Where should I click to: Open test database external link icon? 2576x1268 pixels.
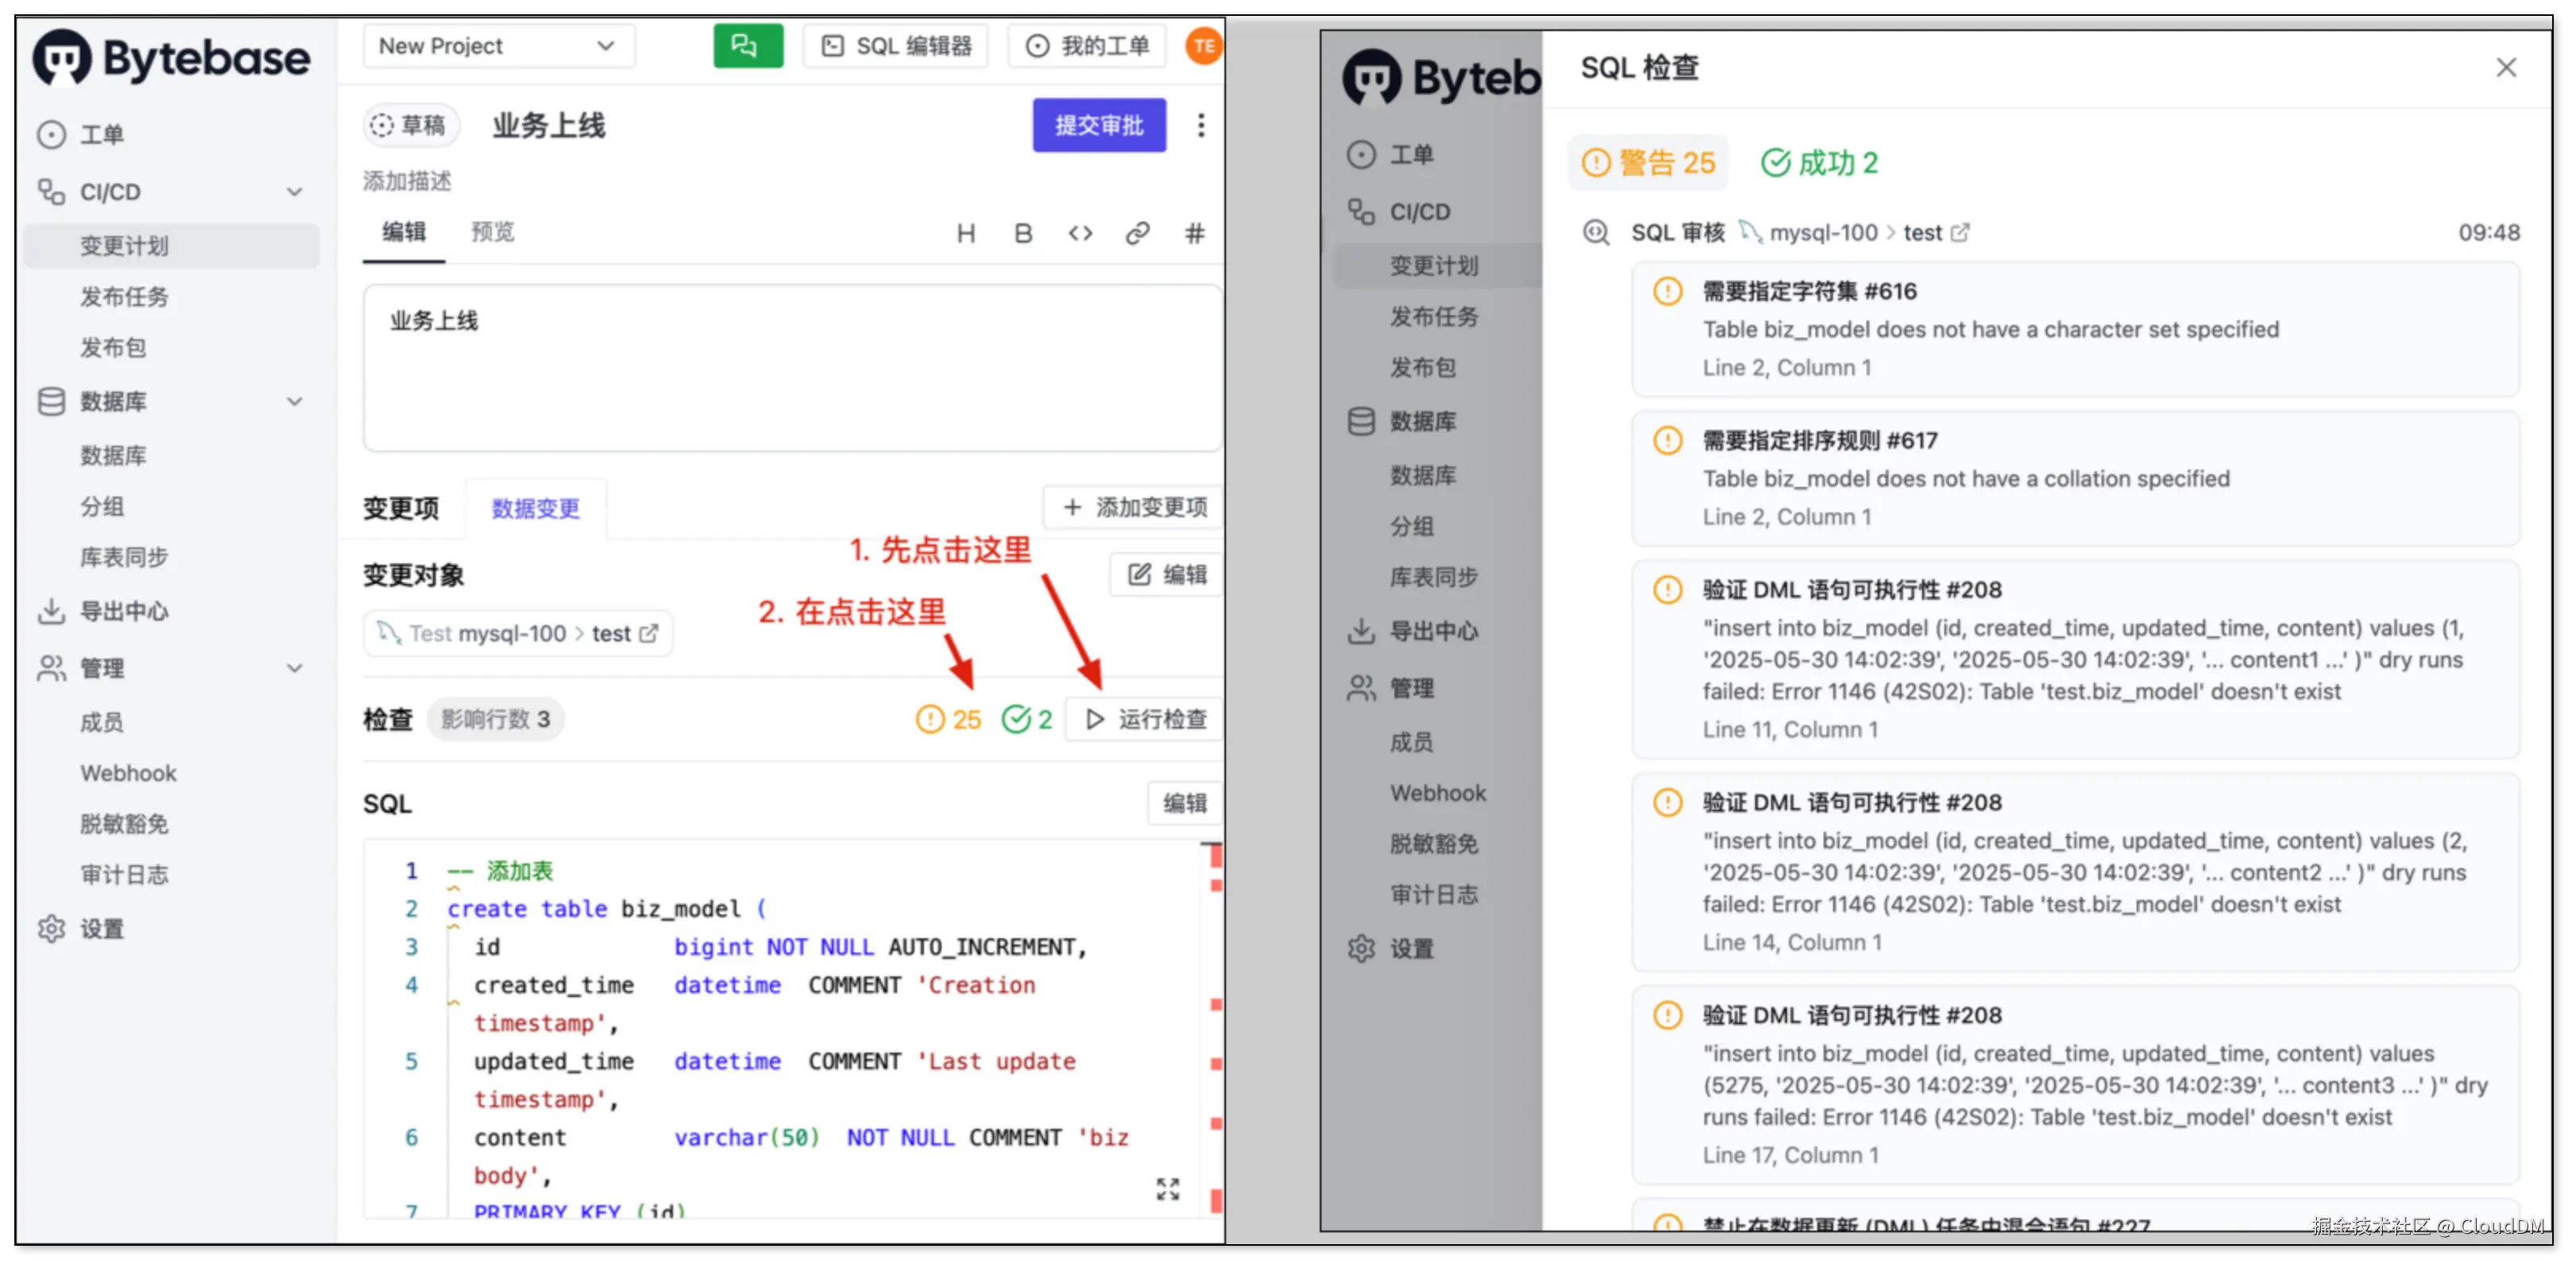[x=649, y=633]
